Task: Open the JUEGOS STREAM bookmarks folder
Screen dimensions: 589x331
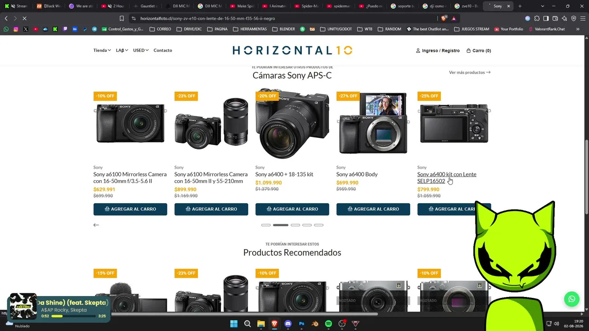Action: pyautogui.click(x=472, y=29)
